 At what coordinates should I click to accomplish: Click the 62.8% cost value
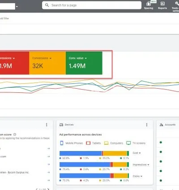coord(66,158)
